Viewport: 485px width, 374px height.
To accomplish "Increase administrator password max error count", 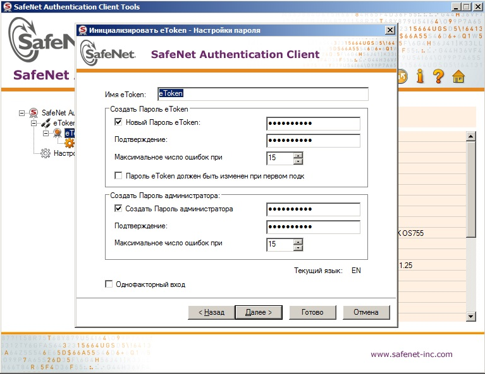I will [x=298, y=242].
